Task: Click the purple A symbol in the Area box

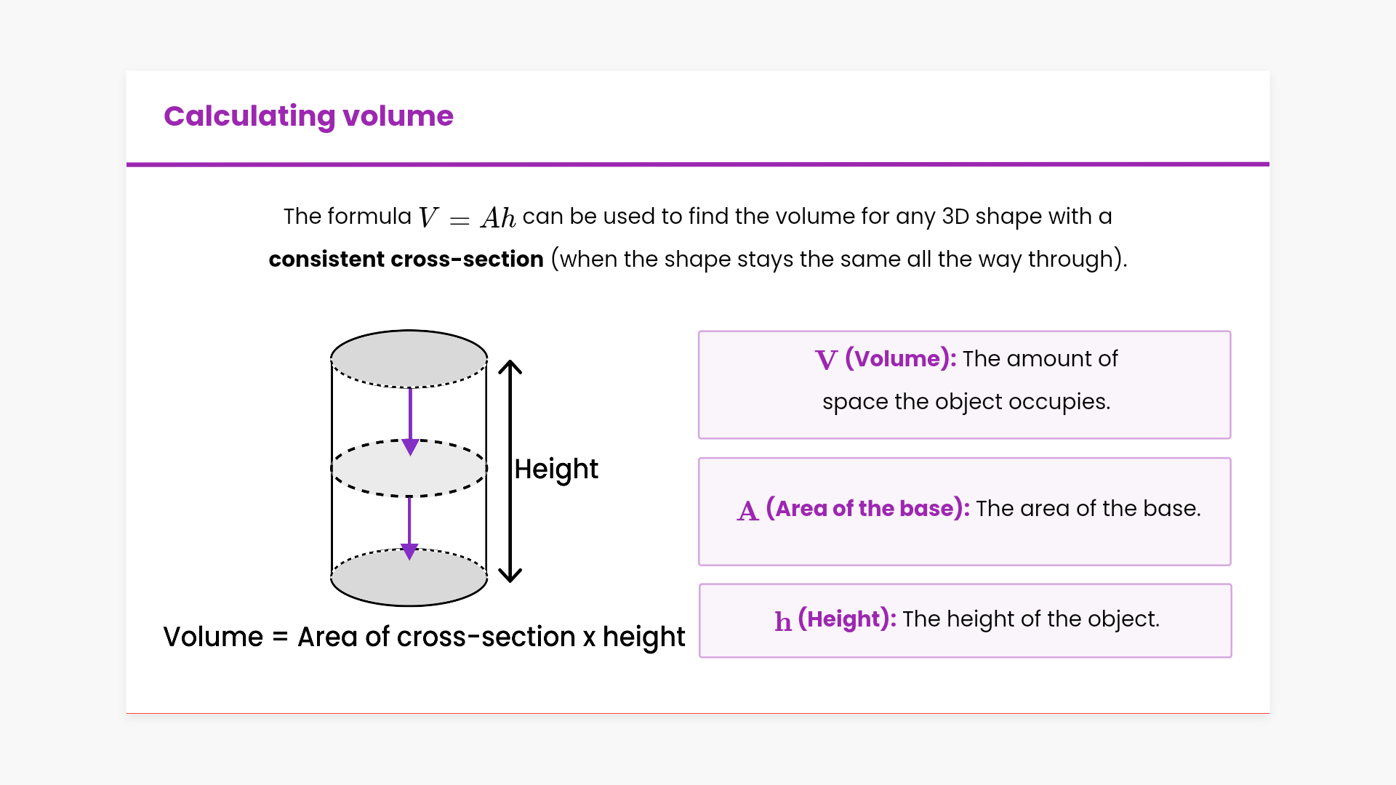Action: 747,510
